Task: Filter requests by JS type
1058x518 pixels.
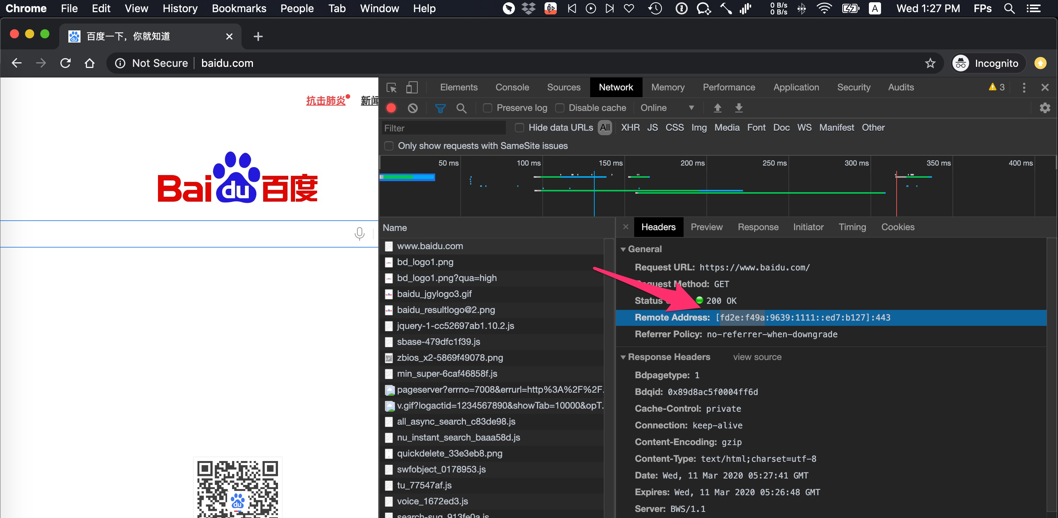Action: 652,128
